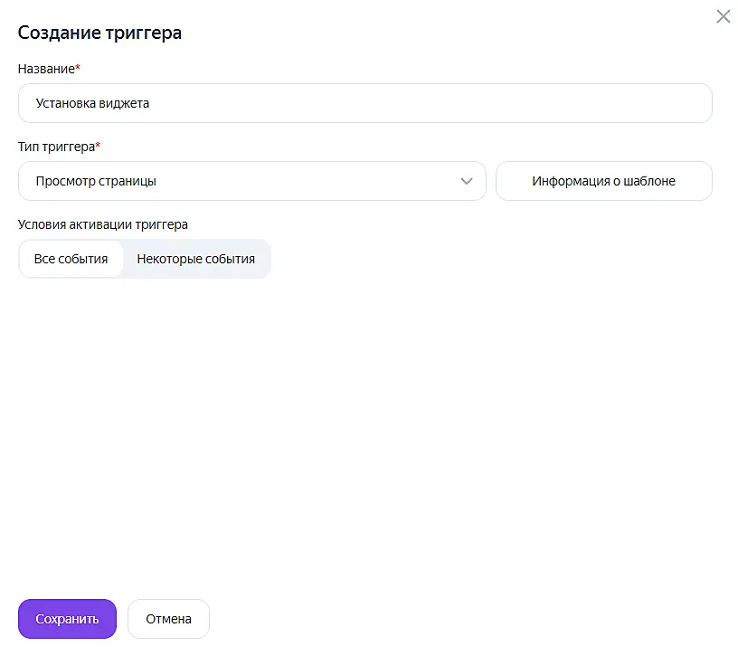Viewport: 738px width, 656px height.
Task: Close the trigger creation dialog with X
Action: pos(723,16)
